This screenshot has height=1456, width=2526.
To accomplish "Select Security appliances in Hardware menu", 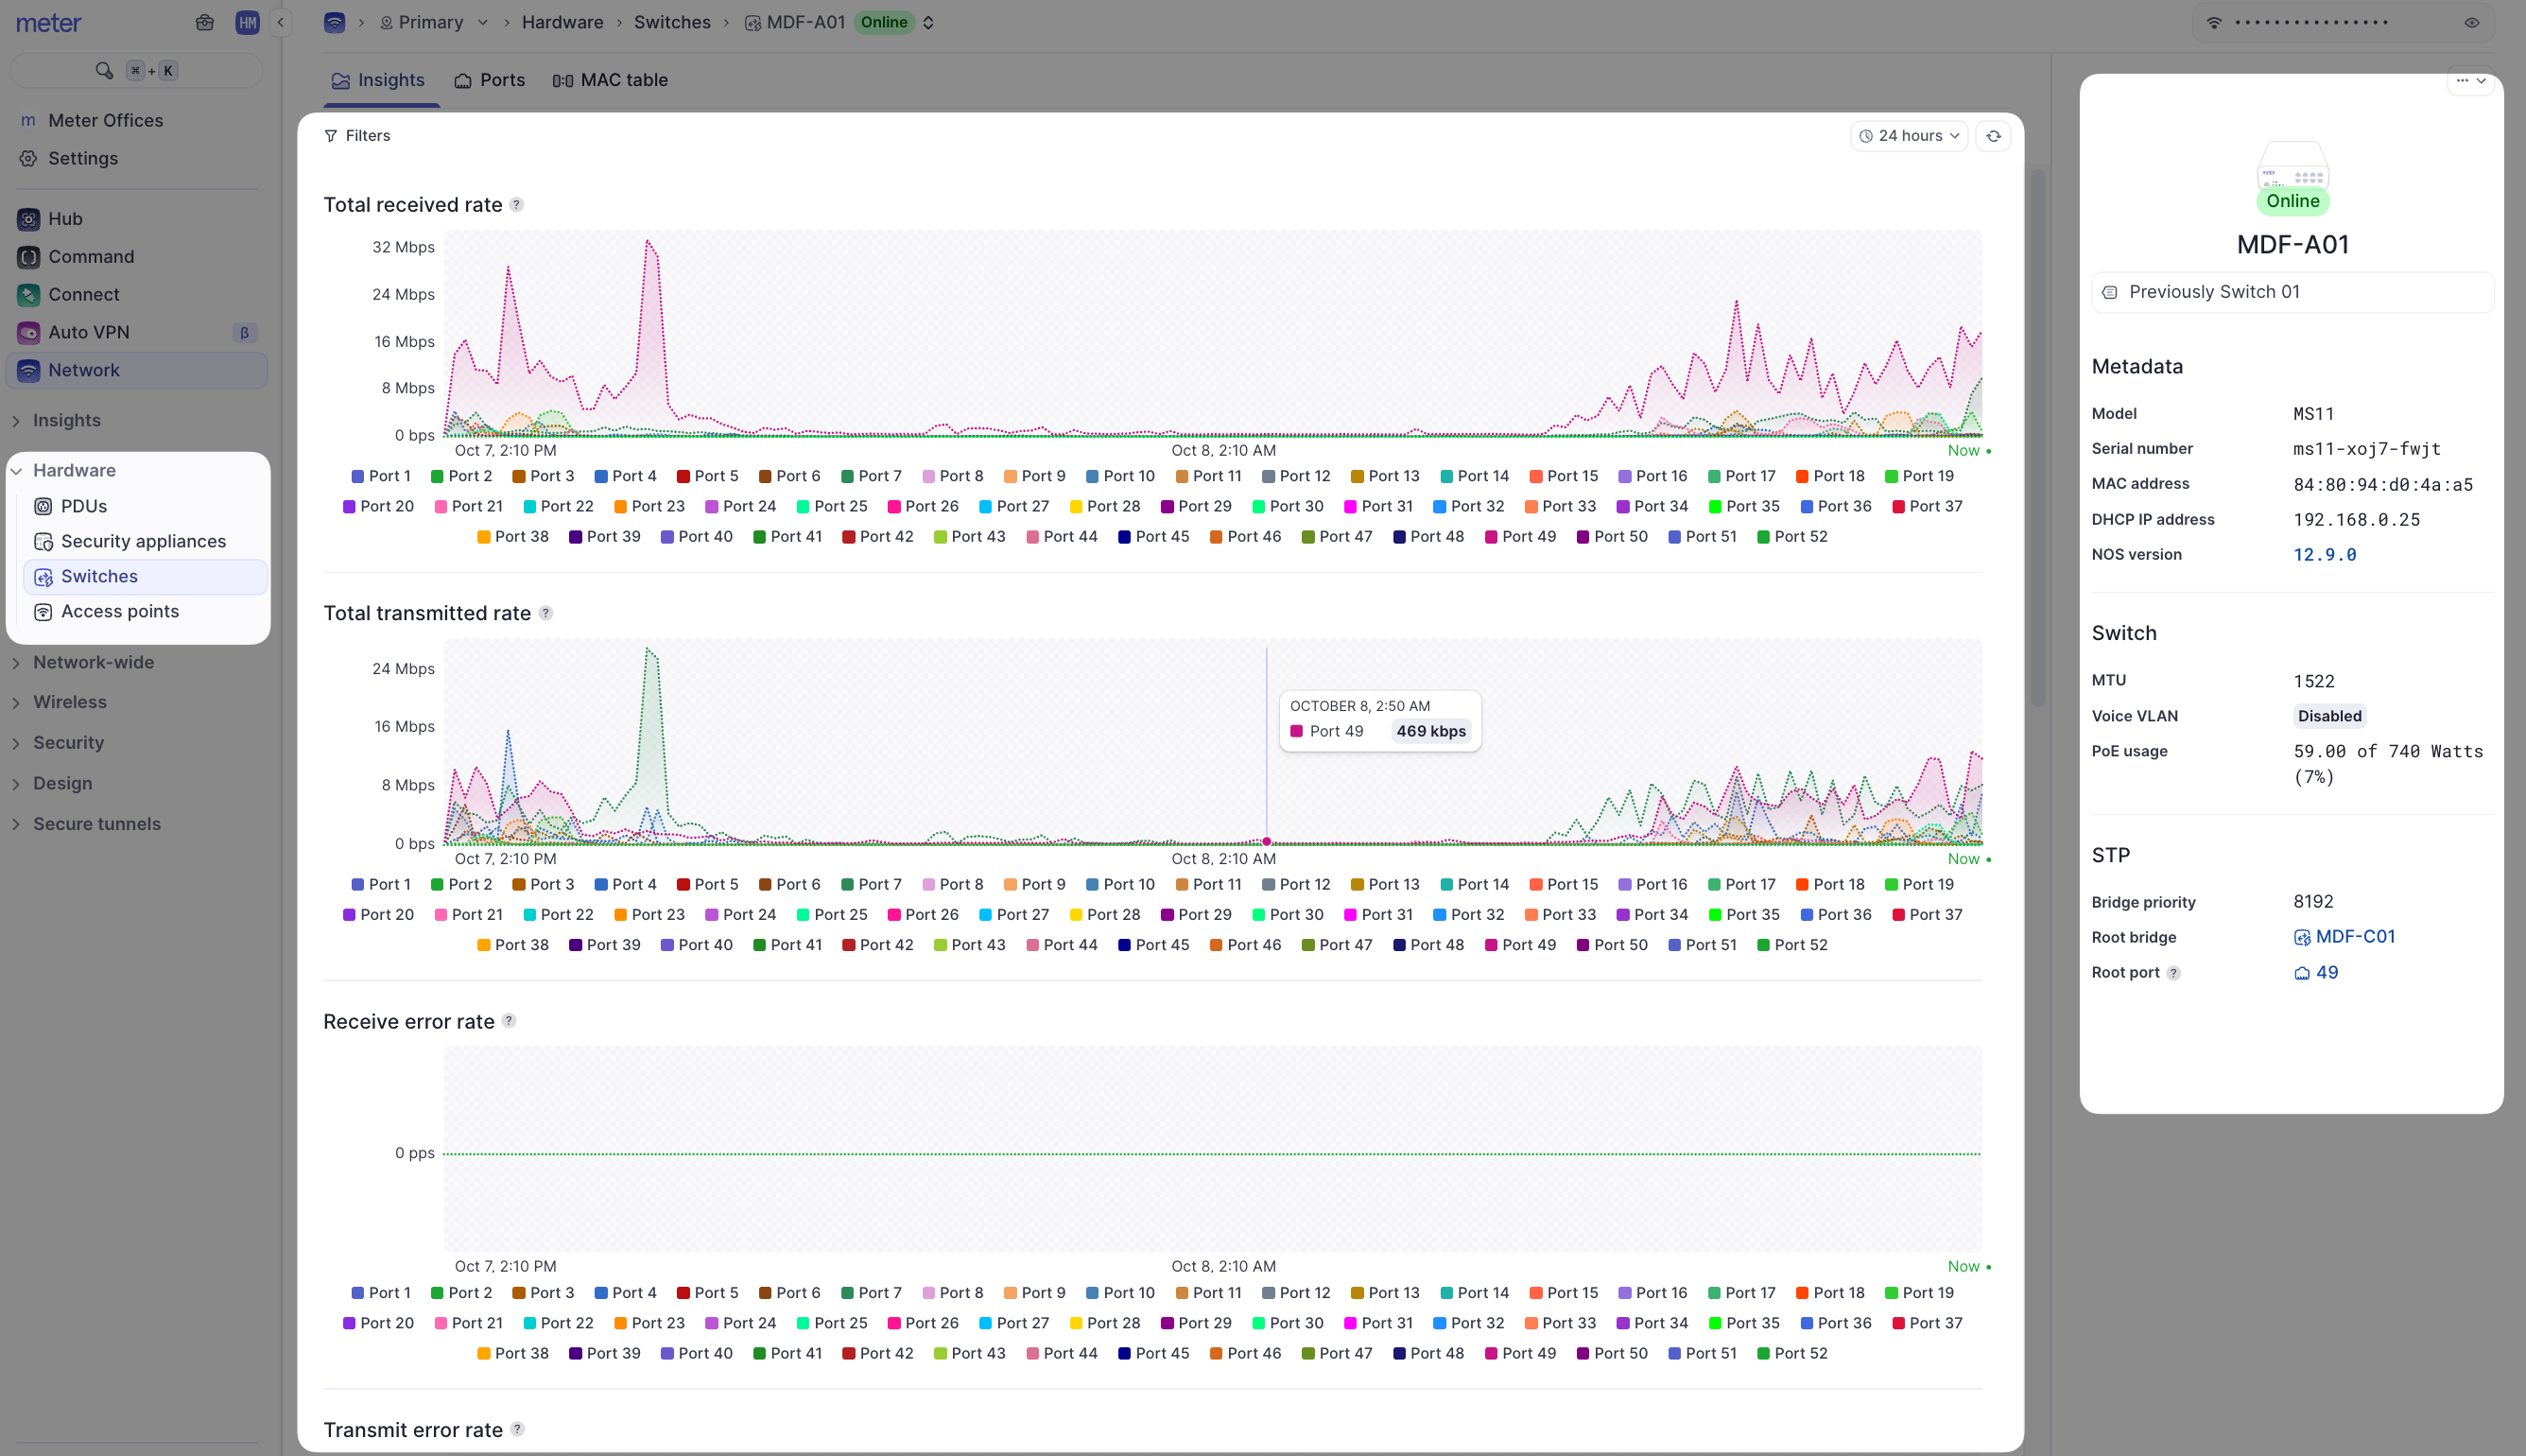I will pos(144,541).
